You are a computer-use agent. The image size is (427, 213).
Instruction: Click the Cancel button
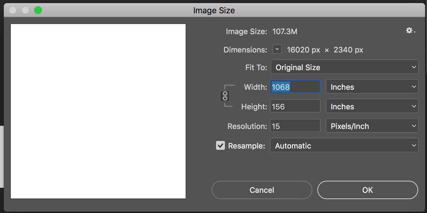(262, 190)
